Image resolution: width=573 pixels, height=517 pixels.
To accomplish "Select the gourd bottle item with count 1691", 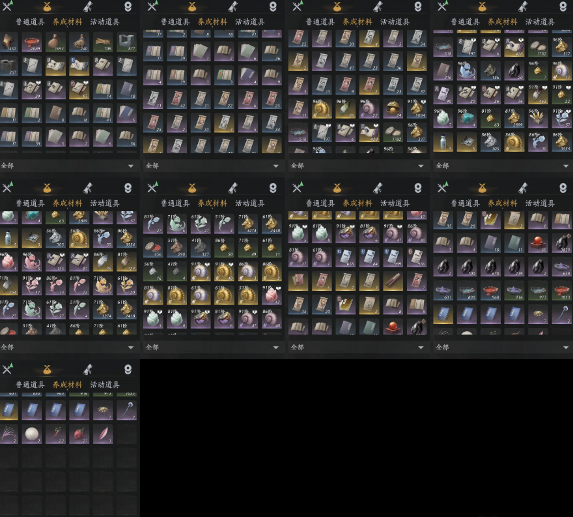I will (x=55, y=41).
